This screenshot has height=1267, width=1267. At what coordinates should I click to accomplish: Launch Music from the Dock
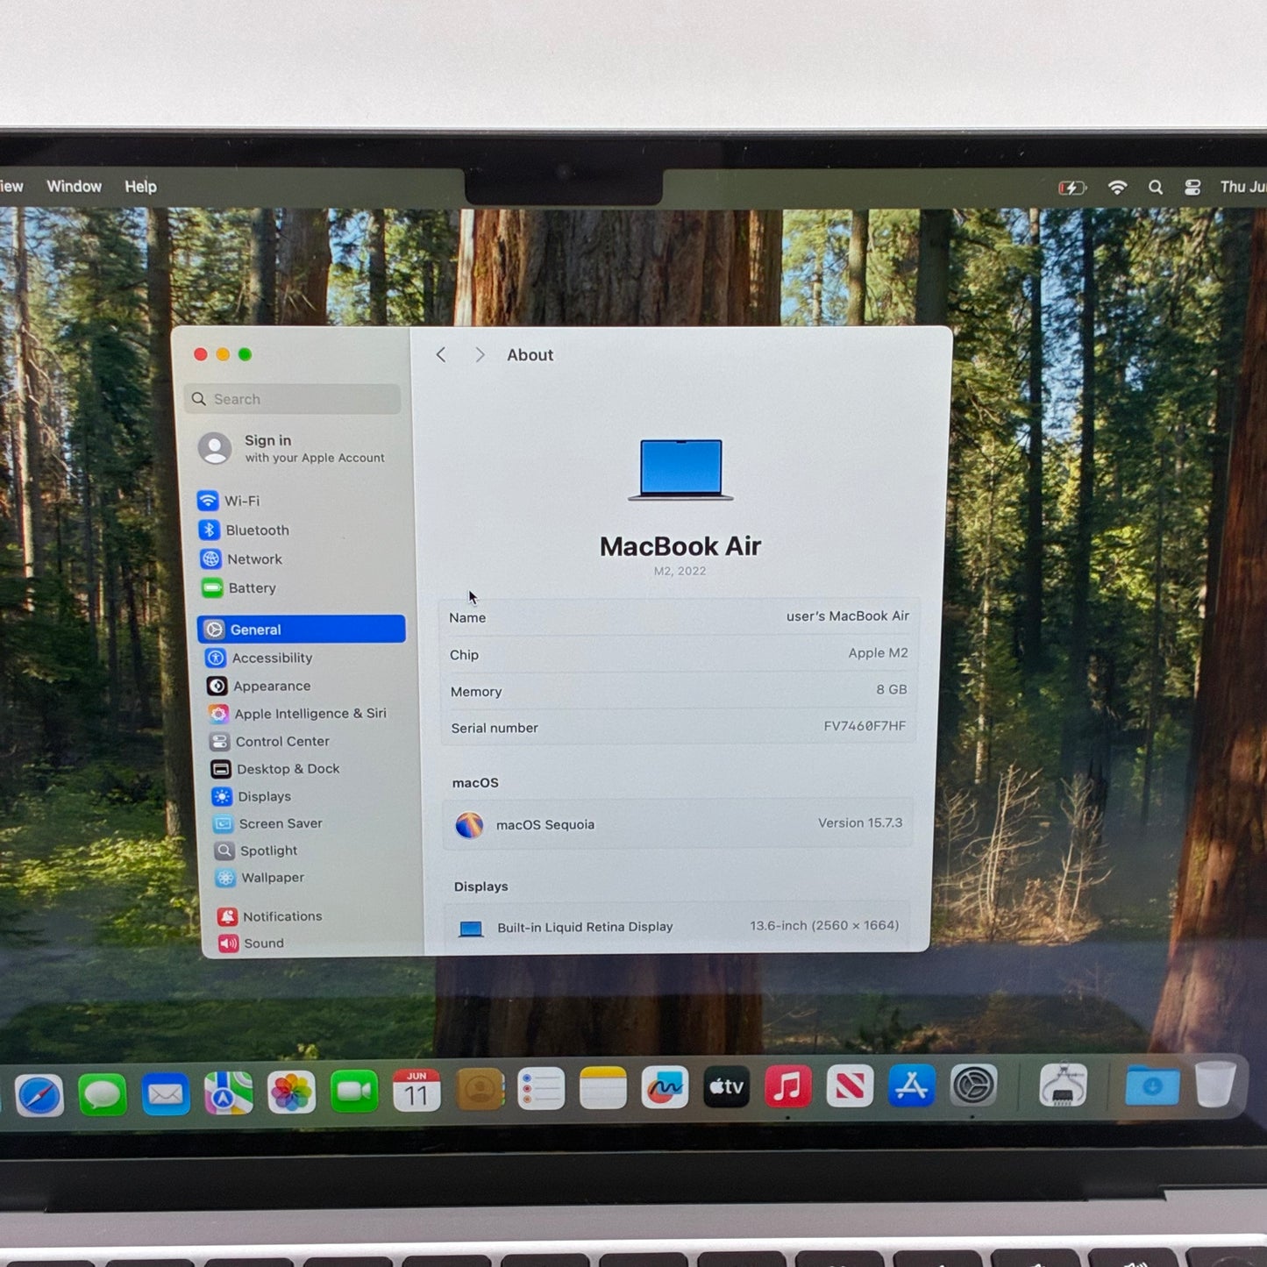click(x=787, y=1086)
